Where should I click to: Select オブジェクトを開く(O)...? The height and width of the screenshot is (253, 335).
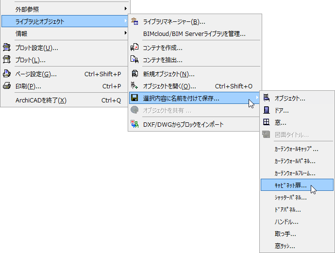[x=195, y=86]
